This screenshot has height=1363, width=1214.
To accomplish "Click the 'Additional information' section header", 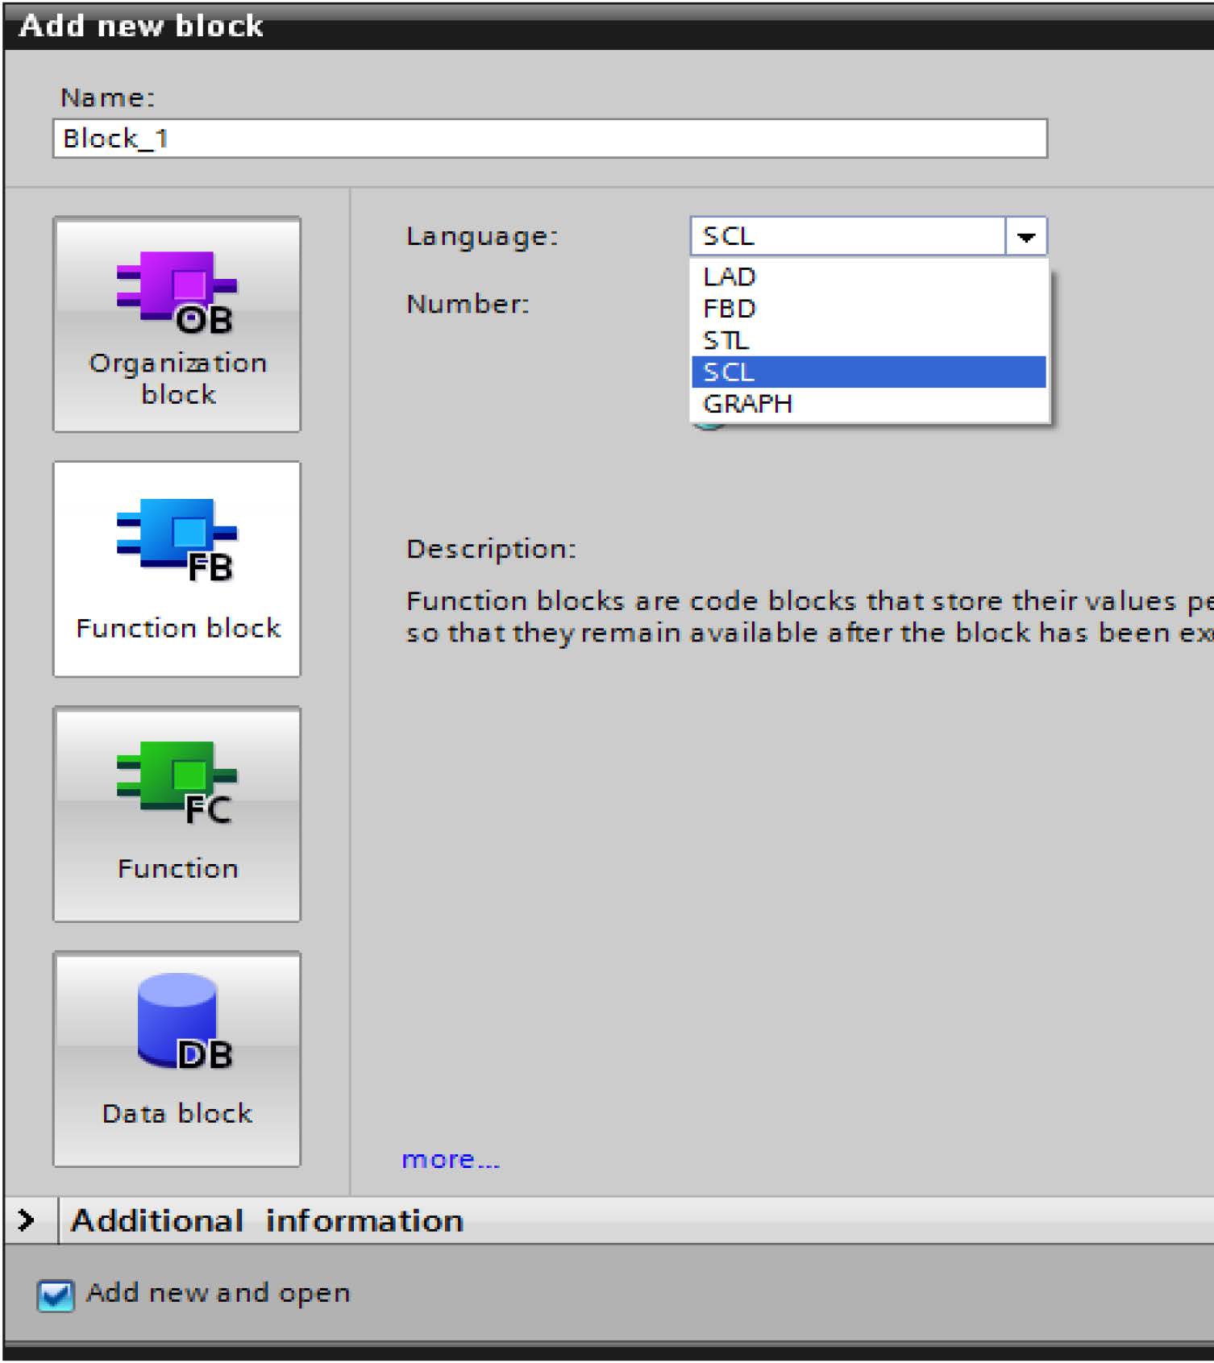I will click(268, 1220).
